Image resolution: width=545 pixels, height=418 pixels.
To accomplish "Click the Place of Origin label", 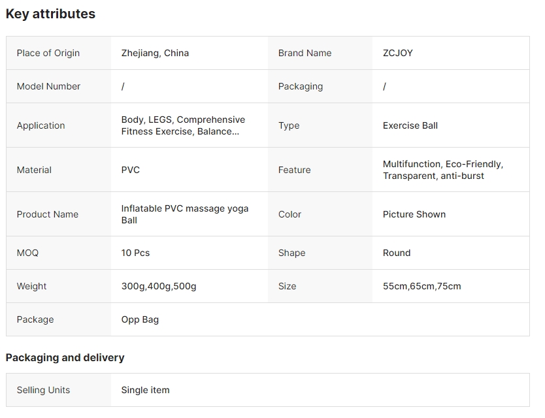I will pyautogui.click(x=48, y=53).
